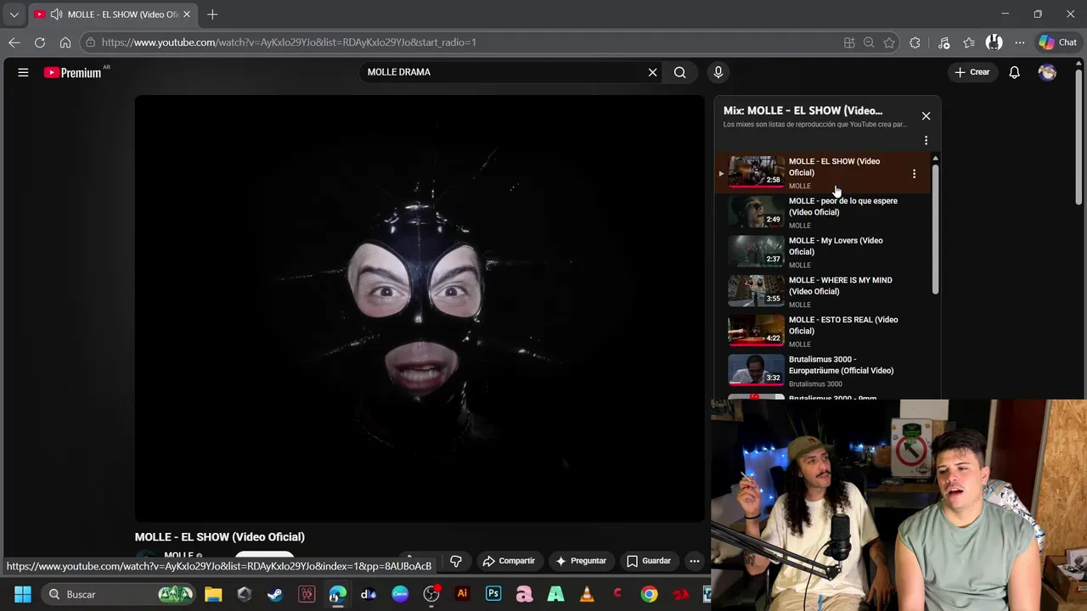Image resolution: width=1087 pixels, height=611 pixels.
Task: Open File Explorer from the taskbar
Action: click(213, 594)
